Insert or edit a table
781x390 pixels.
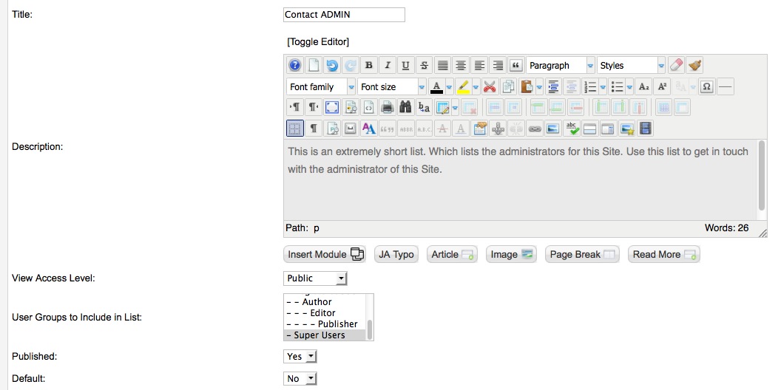point(442,107)
